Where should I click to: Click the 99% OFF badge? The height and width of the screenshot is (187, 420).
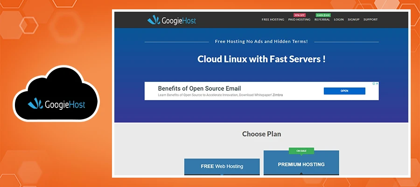(x=300, y=15)
